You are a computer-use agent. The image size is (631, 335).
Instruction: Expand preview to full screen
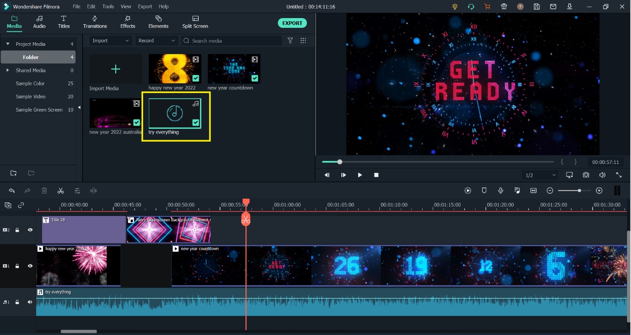pyautogui.click(x=619, y=175)
